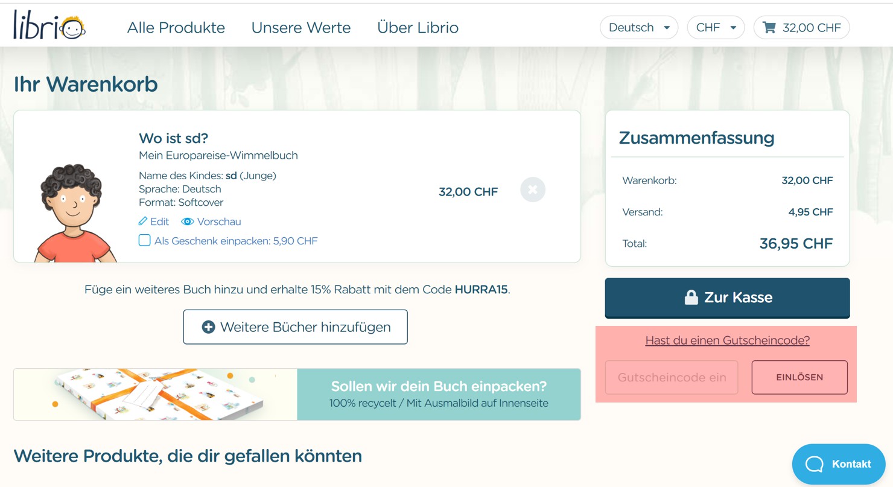
Task: Click the Librio logo
Action: (x=49, y=25)
